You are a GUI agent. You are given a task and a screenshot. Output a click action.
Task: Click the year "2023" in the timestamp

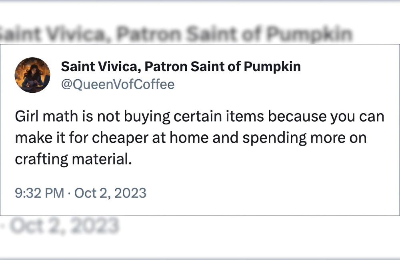(130, 193)
